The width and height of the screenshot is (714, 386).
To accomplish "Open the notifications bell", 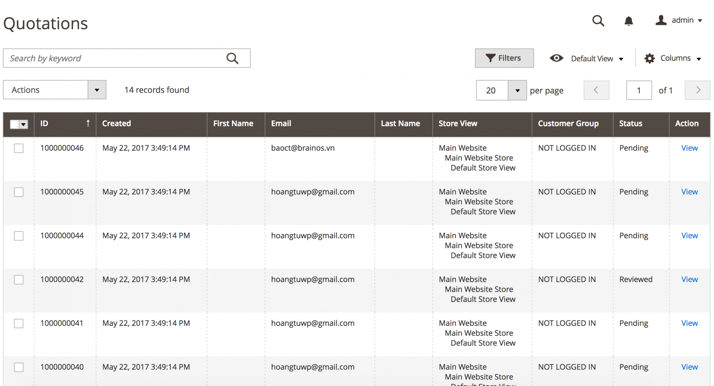I will (x=629, y=21).
